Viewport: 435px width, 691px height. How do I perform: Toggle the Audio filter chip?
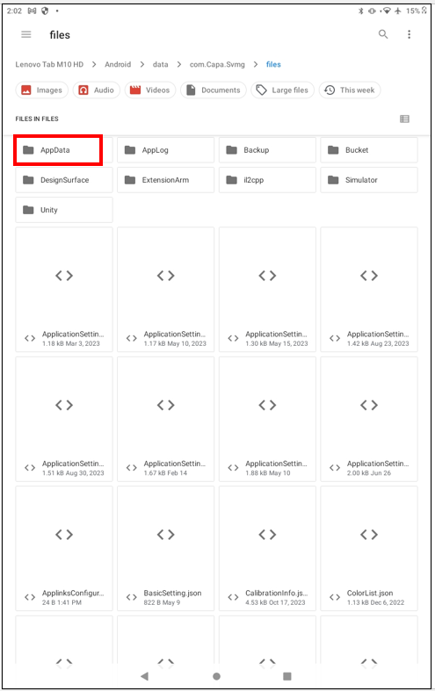click(96, 90)
